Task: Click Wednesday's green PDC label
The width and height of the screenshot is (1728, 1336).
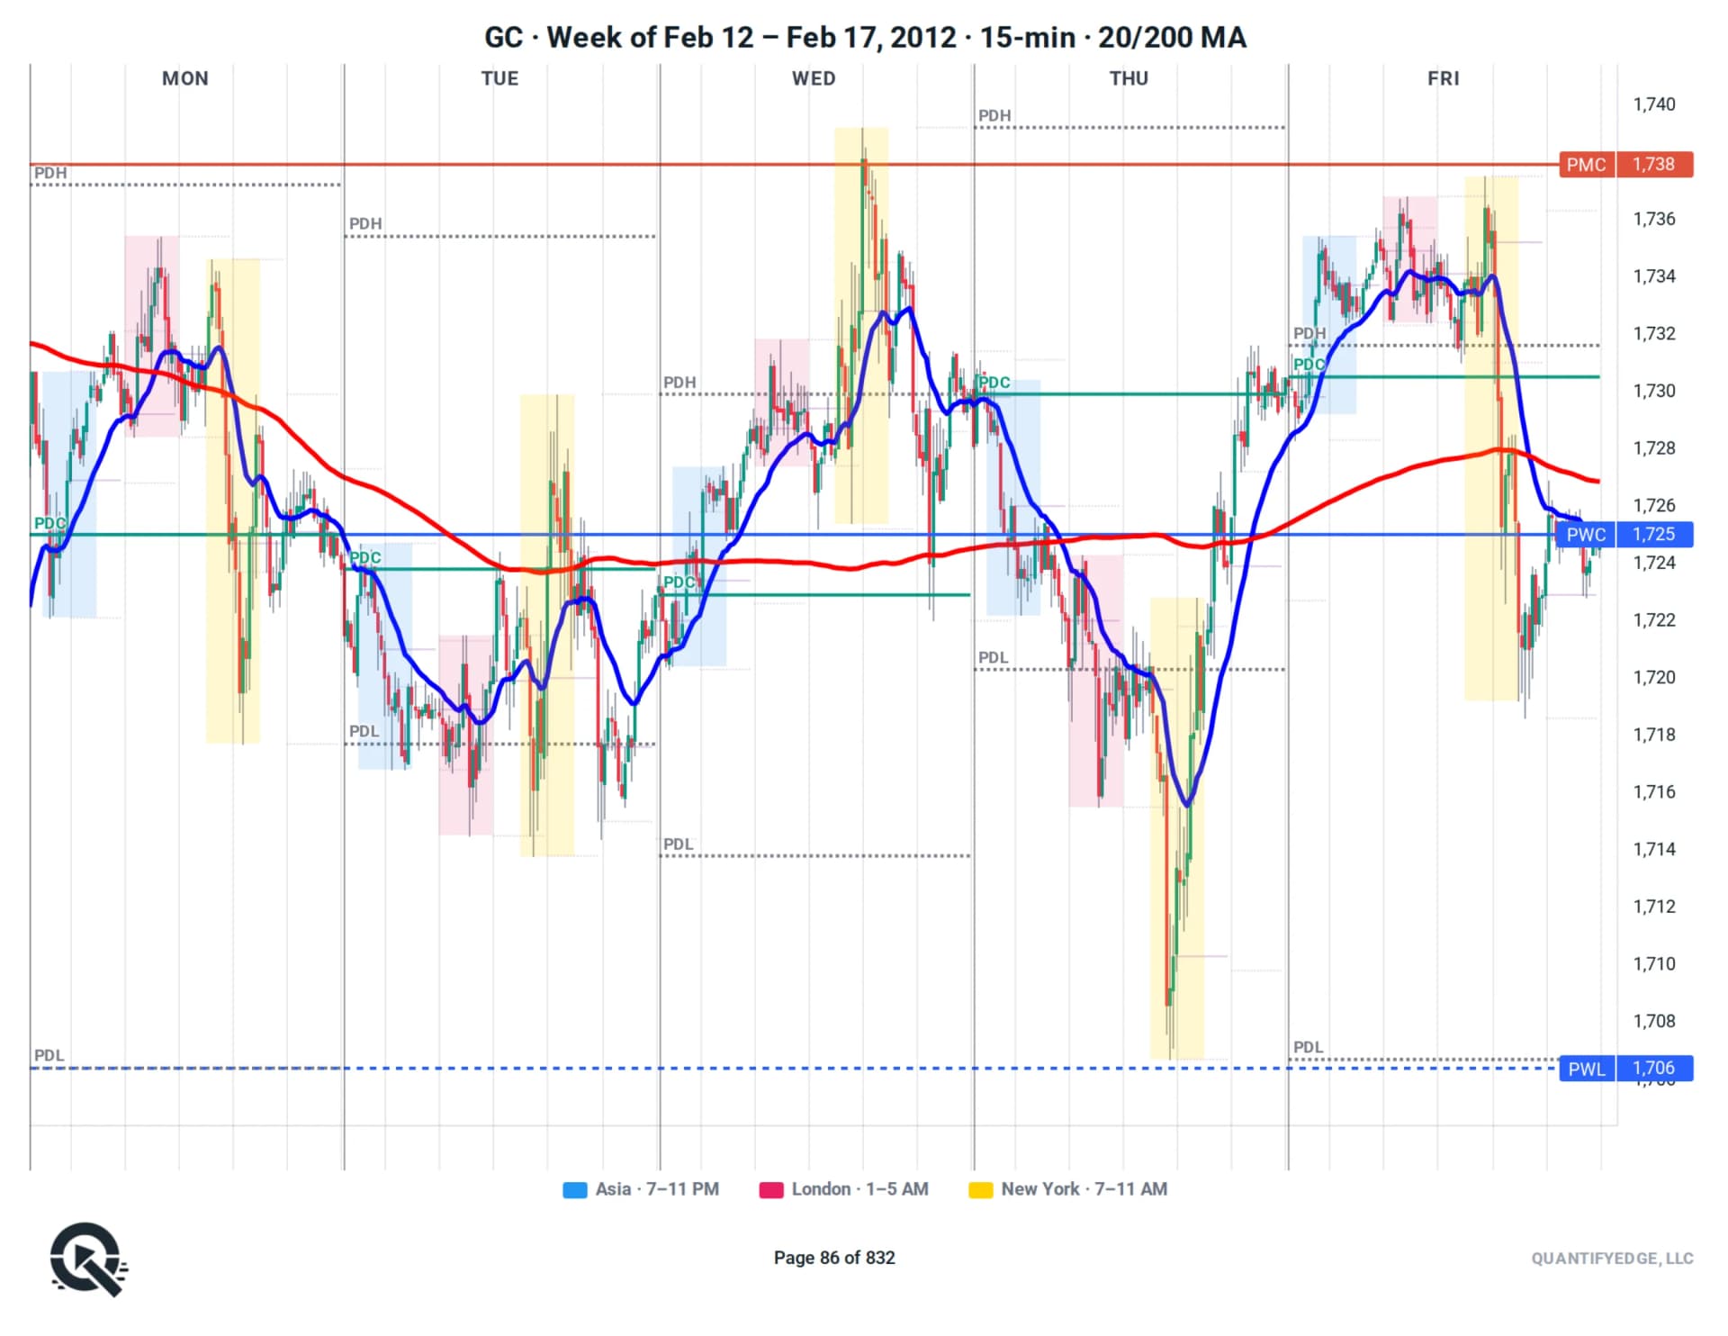Action: 679,583
